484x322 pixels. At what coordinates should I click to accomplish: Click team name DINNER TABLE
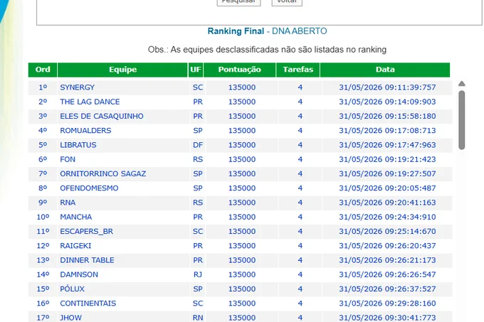click(x=87, y=260)
